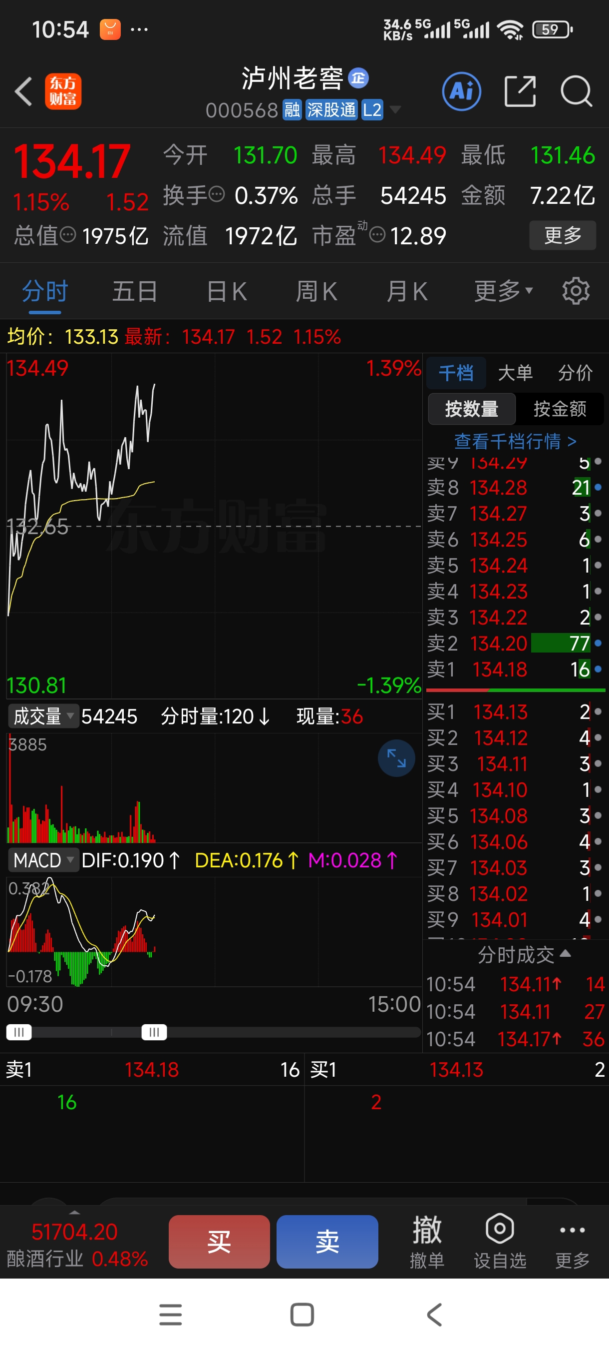Screen dimensions: 609x1355
Task: Tap the 融 margin tag
Action: coord(292,110)
